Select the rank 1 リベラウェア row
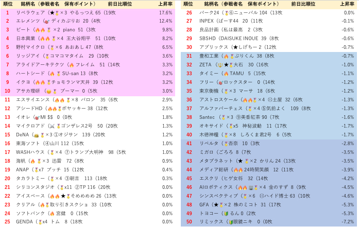The width and height of the screenshot is (359, 227). point(88,12)
